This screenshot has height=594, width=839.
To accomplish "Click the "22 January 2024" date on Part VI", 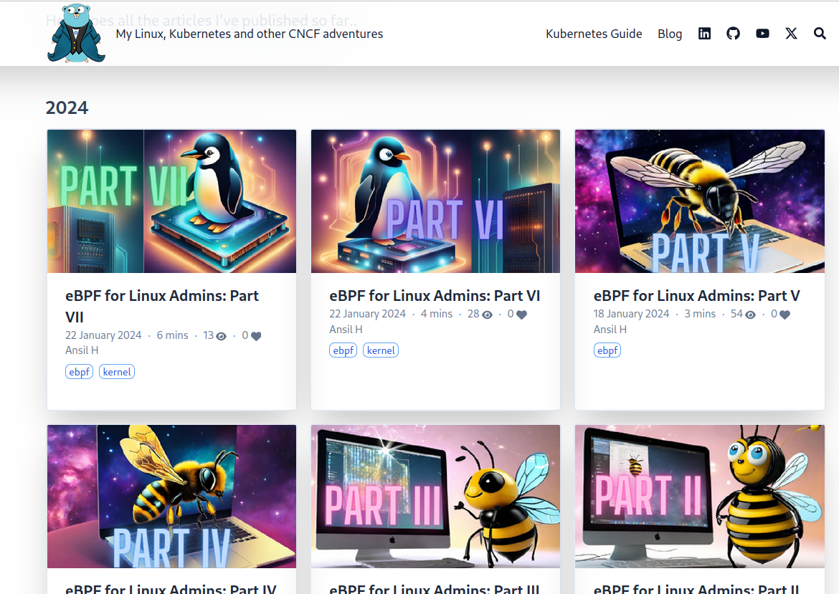I will [368, 314].
